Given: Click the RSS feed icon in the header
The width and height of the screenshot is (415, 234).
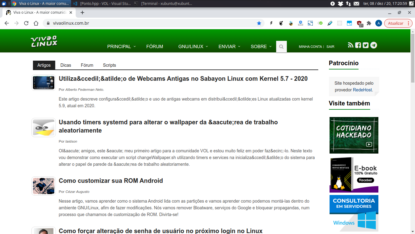Looking at the screenshot, I should point(351,45).
